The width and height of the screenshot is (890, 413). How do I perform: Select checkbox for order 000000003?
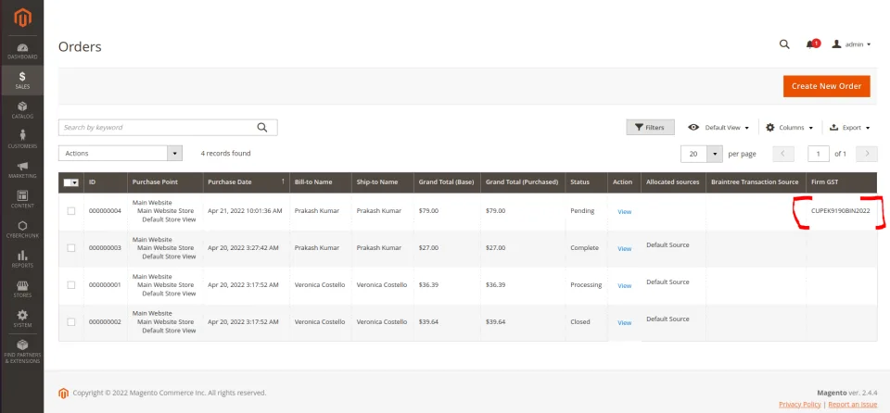pos(71,248)
